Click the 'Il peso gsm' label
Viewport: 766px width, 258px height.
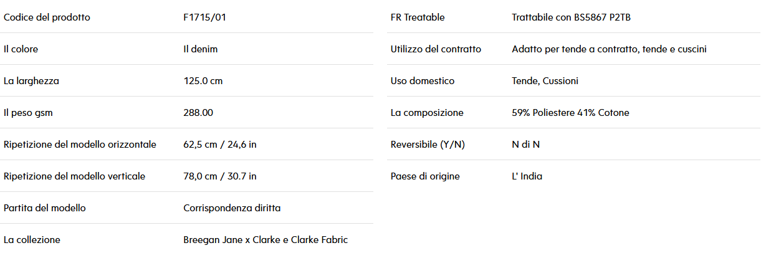click(29, 113)
